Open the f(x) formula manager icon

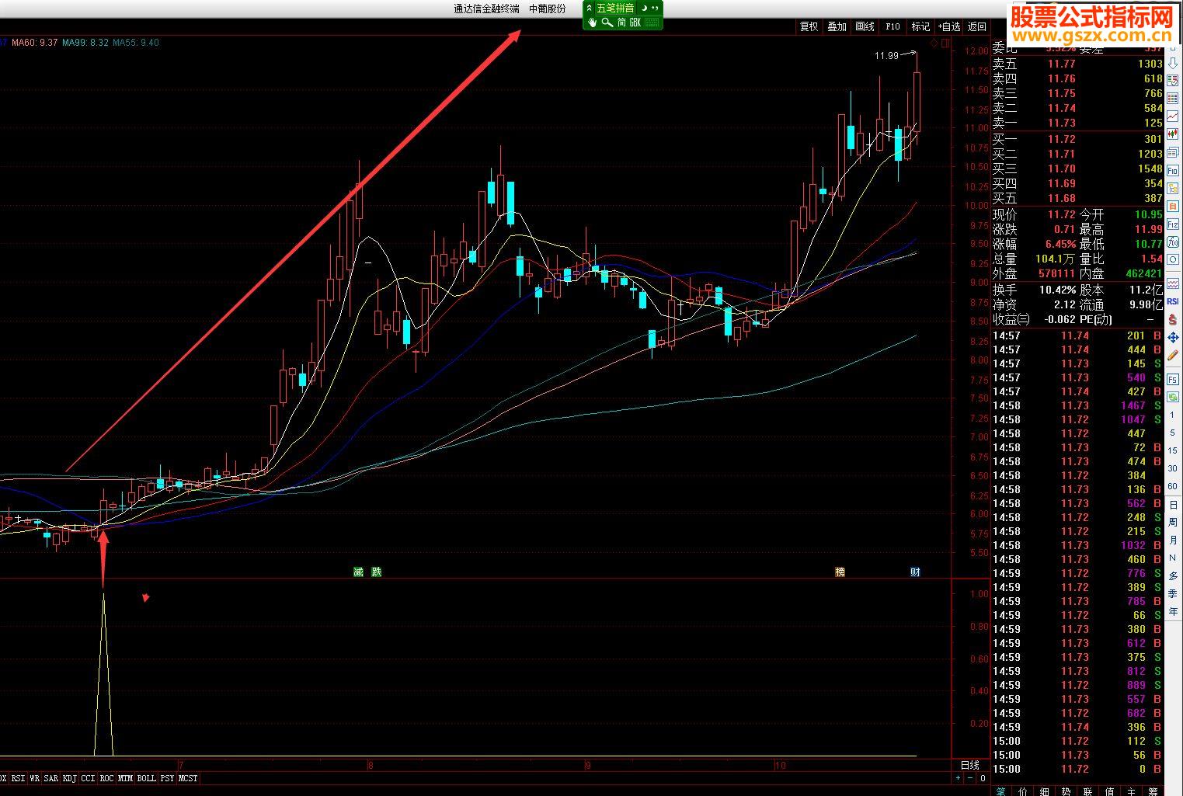click(1173, 242)
